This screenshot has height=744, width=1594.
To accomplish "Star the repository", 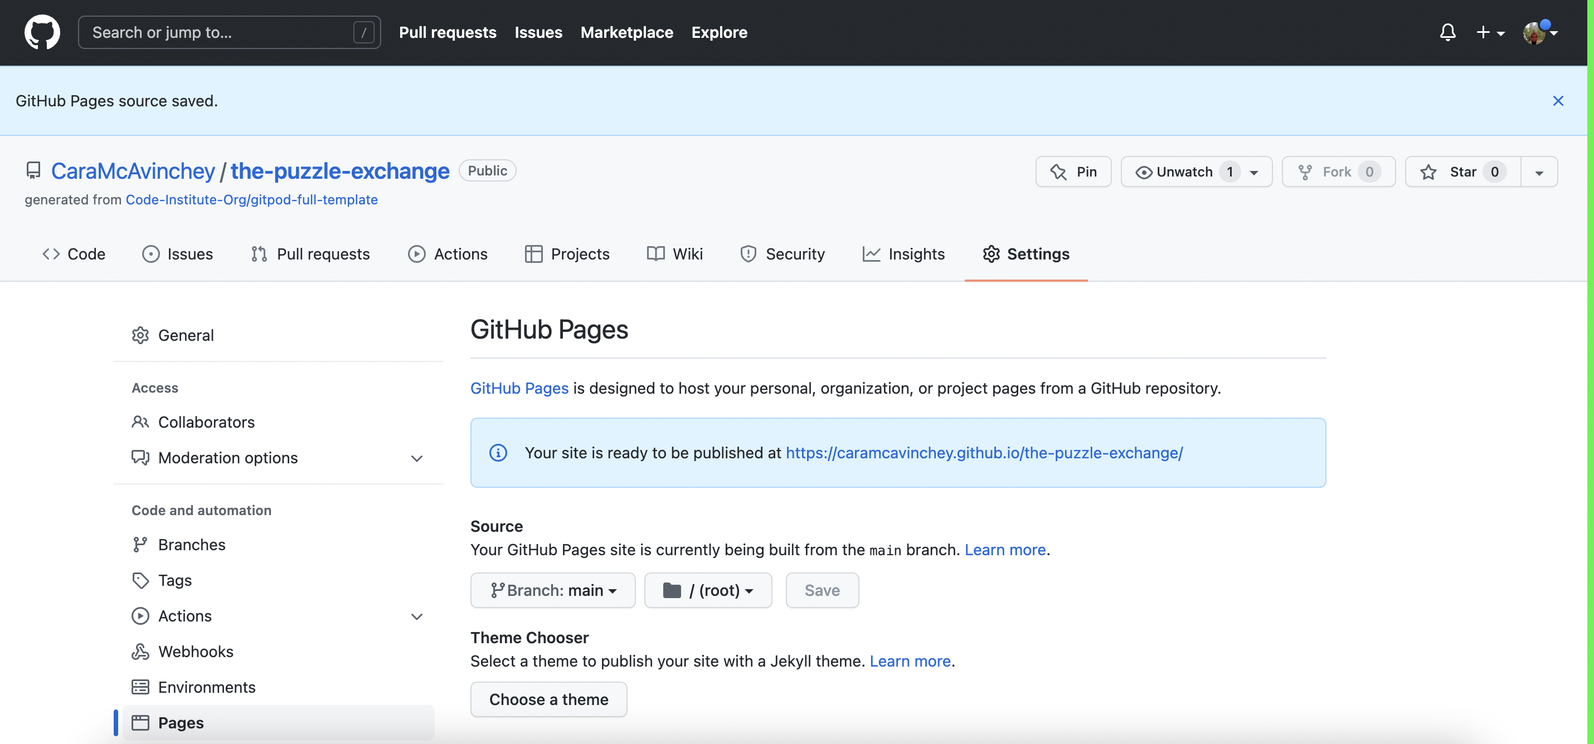I will pos(1463,172).
